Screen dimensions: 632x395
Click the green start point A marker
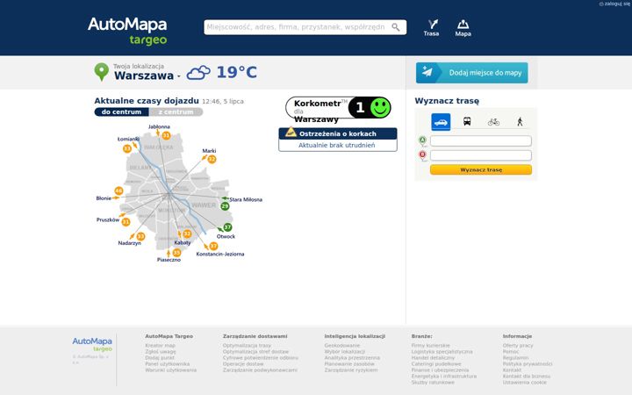click(422, 140)
